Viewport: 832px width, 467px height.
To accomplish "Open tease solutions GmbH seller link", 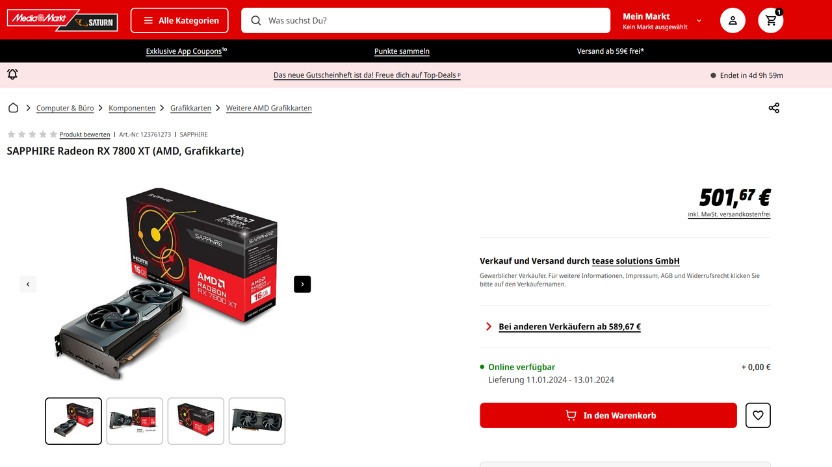I will [636, 261].
